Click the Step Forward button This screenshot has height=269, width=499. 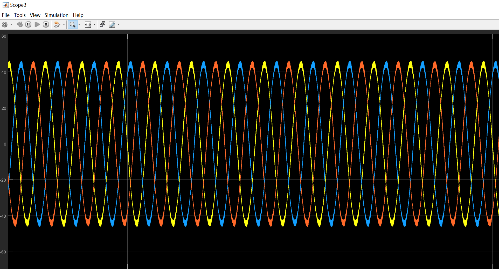point(37,25)
